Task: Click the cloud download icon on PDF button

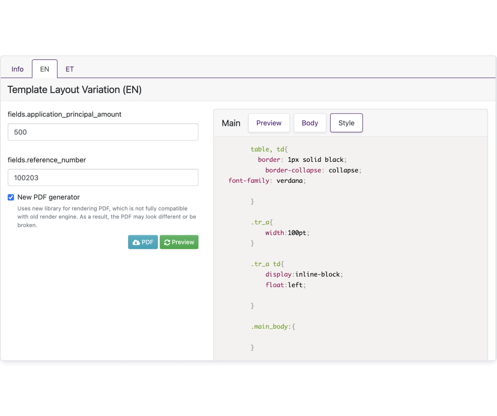Action: click(x=136, y=242)
